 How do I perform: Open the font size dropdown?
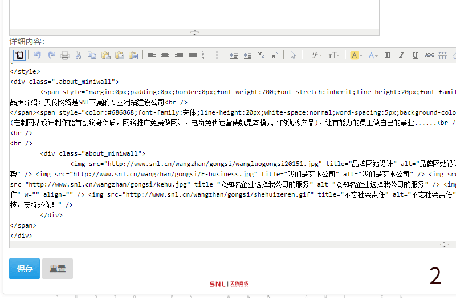(334, 55)
